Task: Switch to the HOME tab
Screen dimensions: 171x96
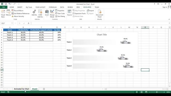Action: point(12,7)
